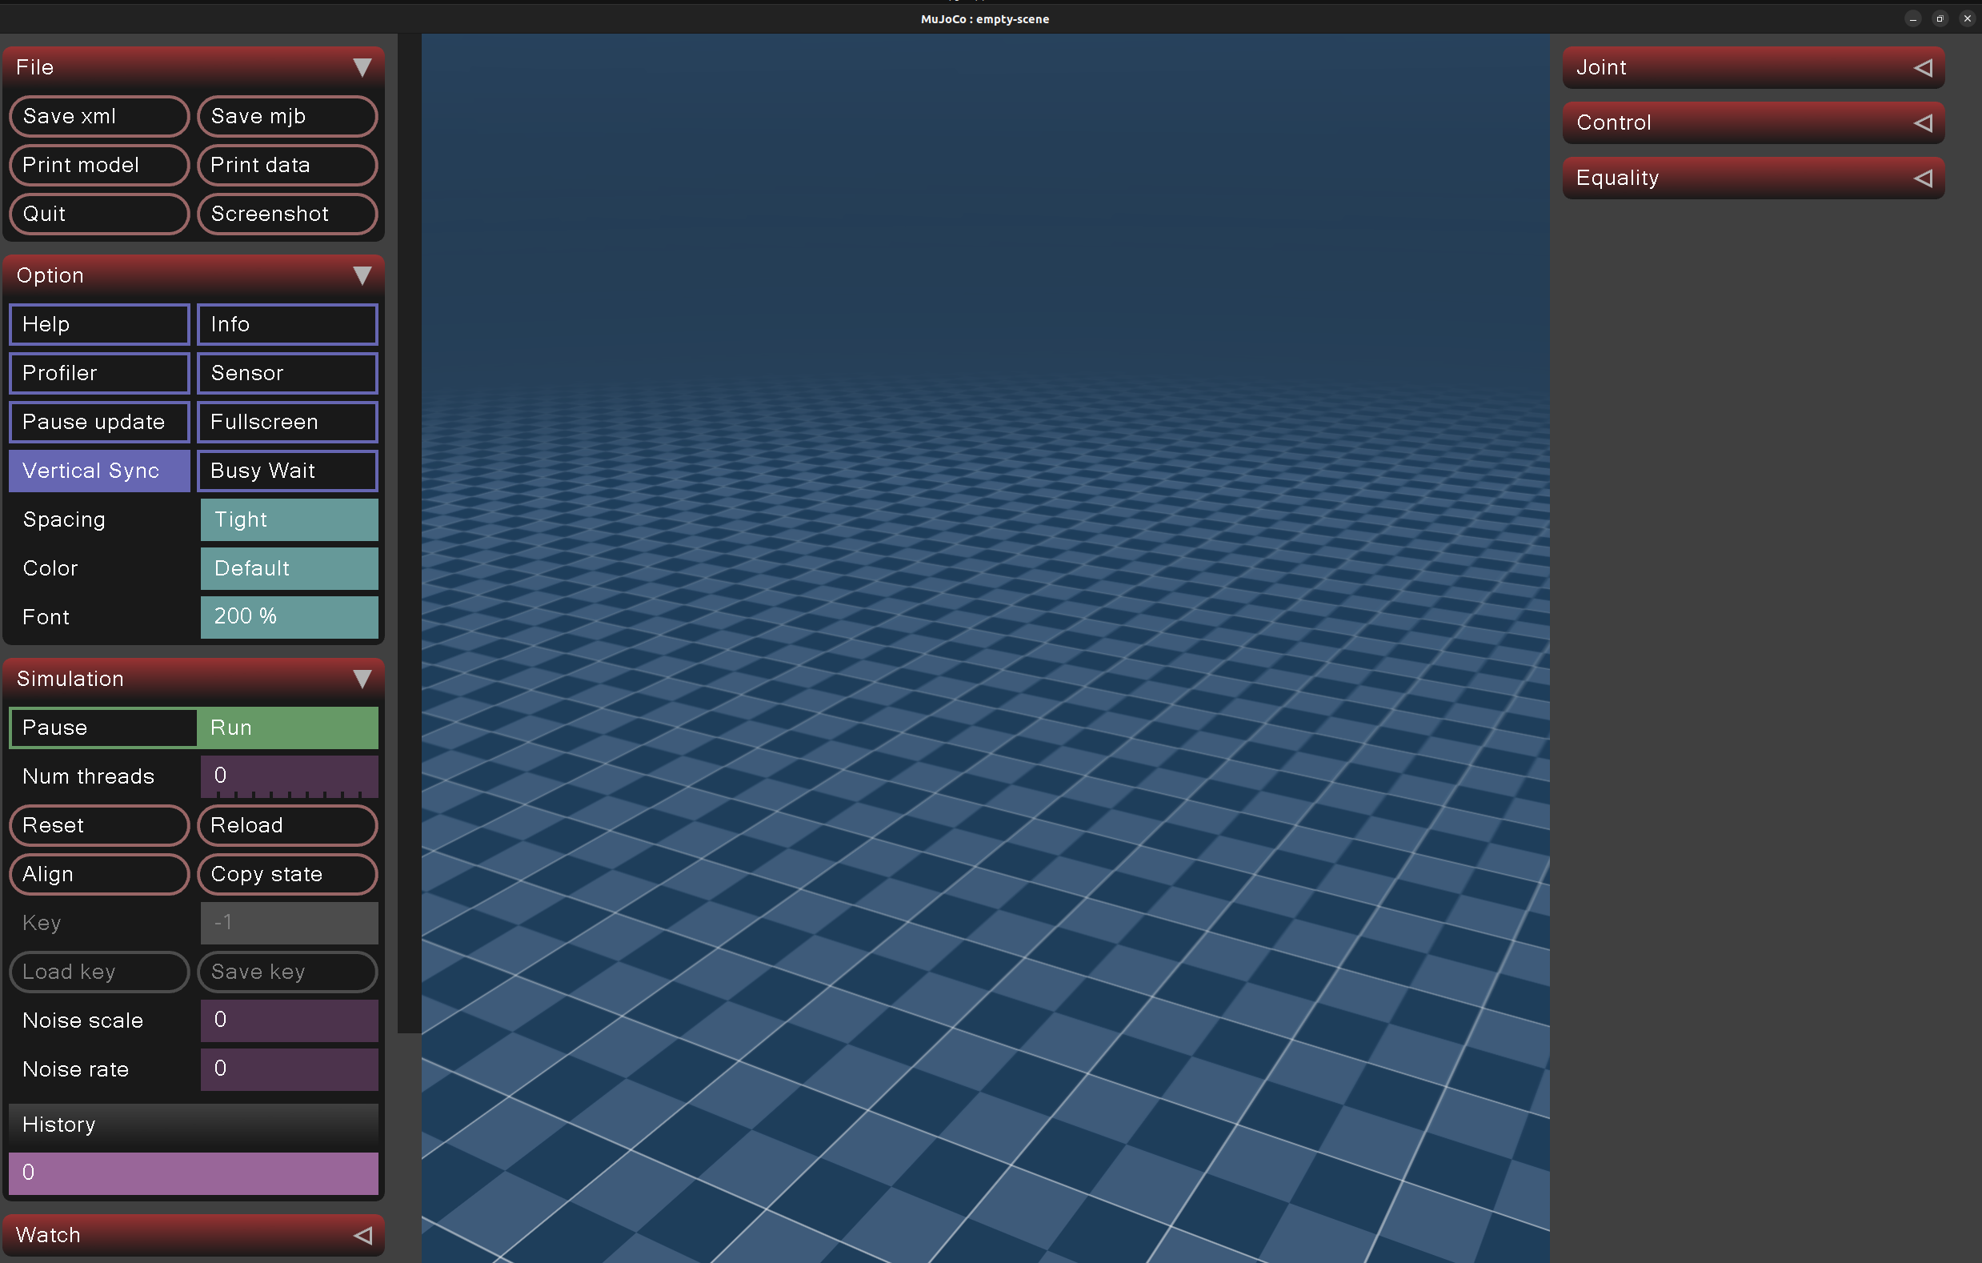Enable the Profiler display
The image size is (1982, 1263).
[x=99, y=373]
